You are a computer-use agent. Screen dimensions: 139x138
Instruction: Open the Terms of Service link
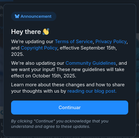(74, 42)
